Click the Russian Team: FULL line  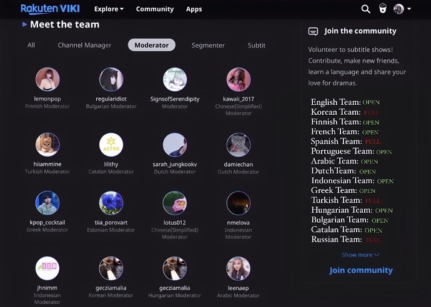pyautogui.click(x=345, y=240)
